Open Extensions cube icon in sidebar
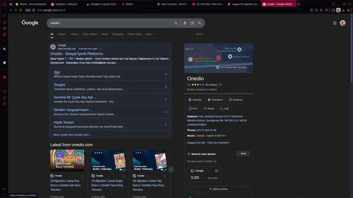This screenshot has width=353, height=198. [x=4, y=98]
